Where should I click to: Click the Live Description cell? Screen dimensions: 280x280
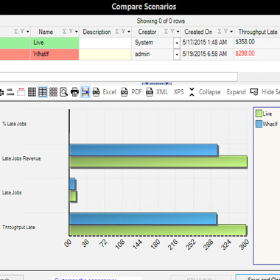pyautogui.click(x=105, y=43)
